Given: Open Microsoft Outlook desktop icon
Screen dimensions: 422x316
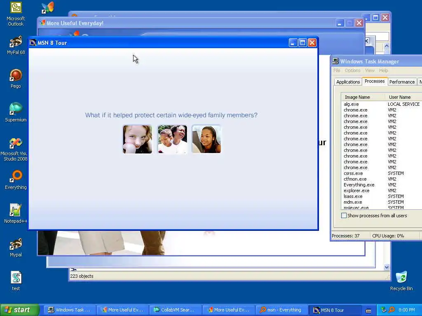Looking at the screenshot, I should tap(16, 14).
